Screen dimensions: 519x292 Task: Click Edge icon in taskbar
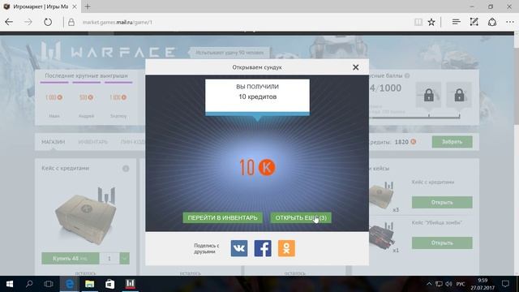[x=70, y=284]
